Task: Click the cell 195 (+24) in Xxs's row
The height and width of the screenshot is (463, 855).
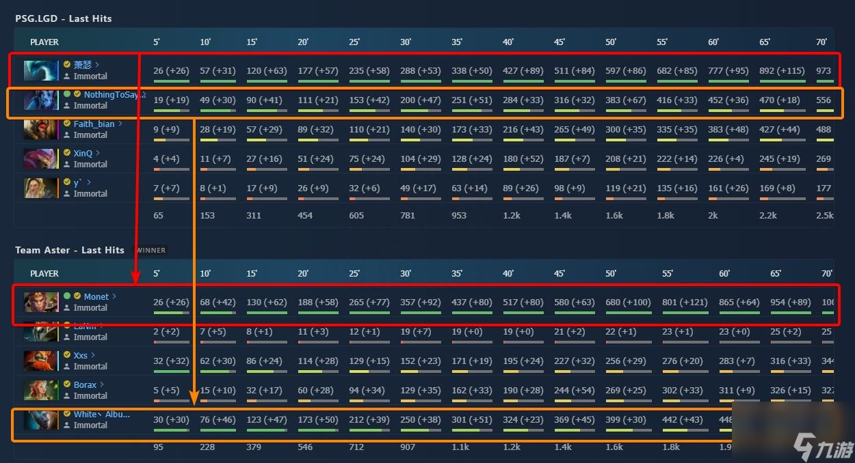Action: tap(523, 361)
